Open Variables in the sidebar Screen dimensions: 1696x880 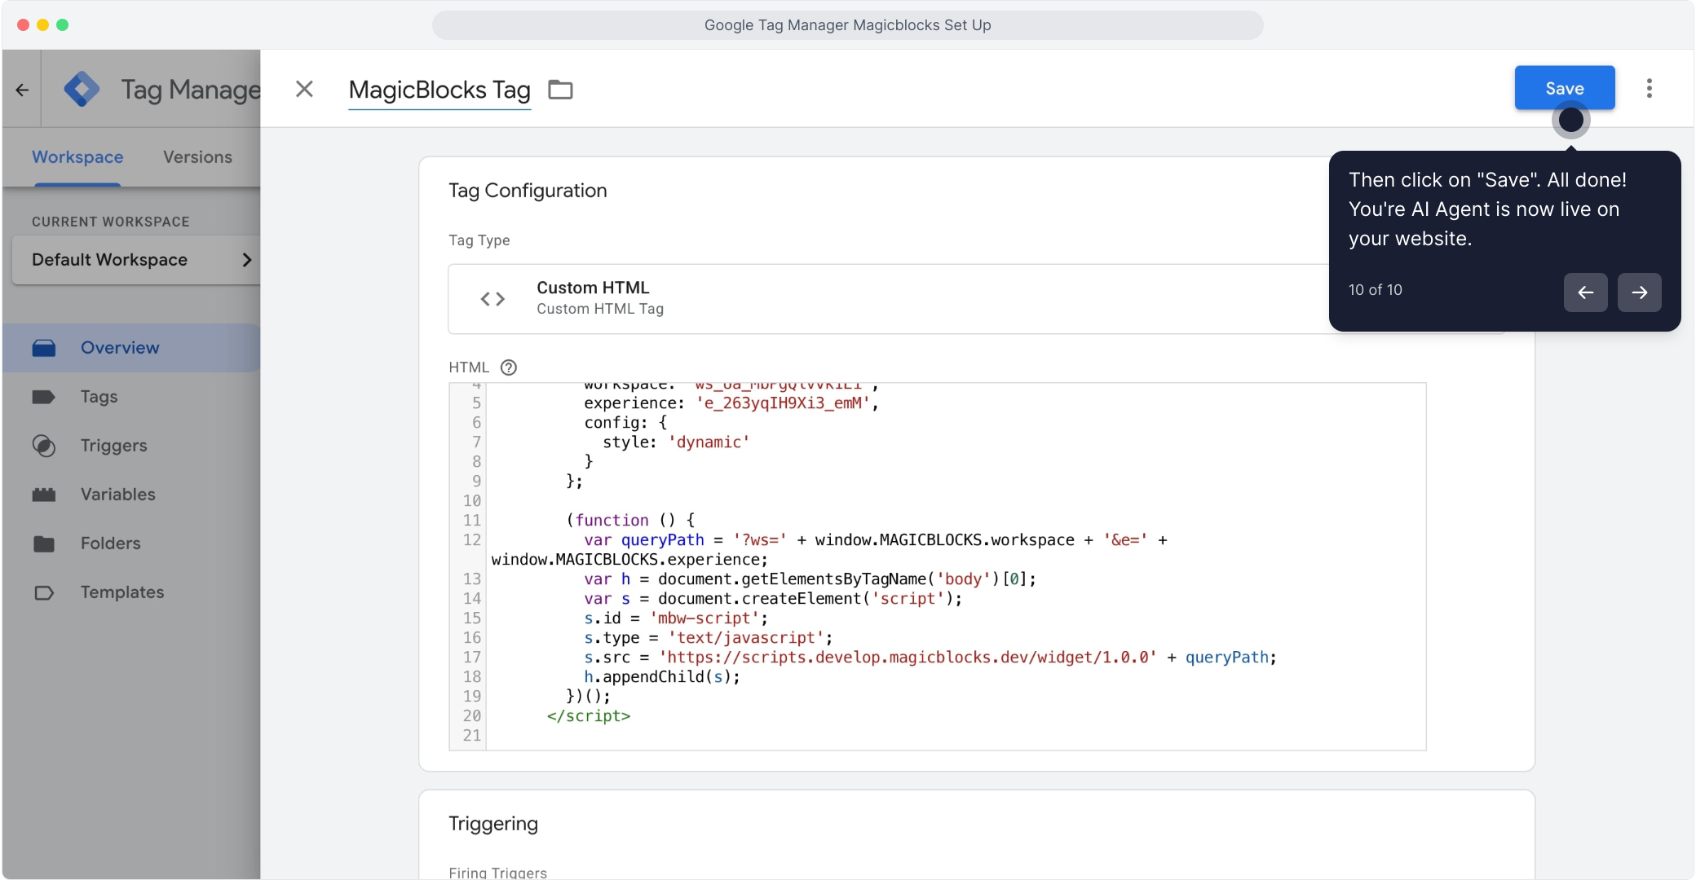coord(117,495)
